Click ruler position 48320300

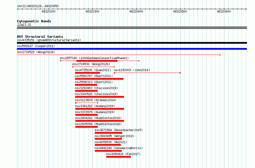point(92,11)
